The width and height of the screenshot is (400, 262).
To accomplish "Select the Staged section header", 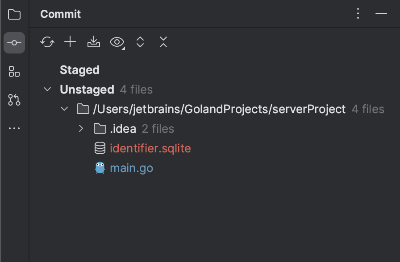I will click(79, 70).
